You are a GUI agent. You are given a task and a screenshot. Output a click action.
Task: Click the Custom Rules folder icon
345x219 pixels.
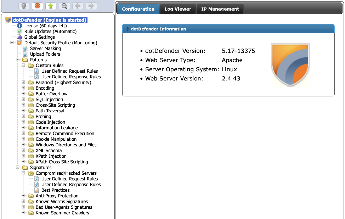31,66
